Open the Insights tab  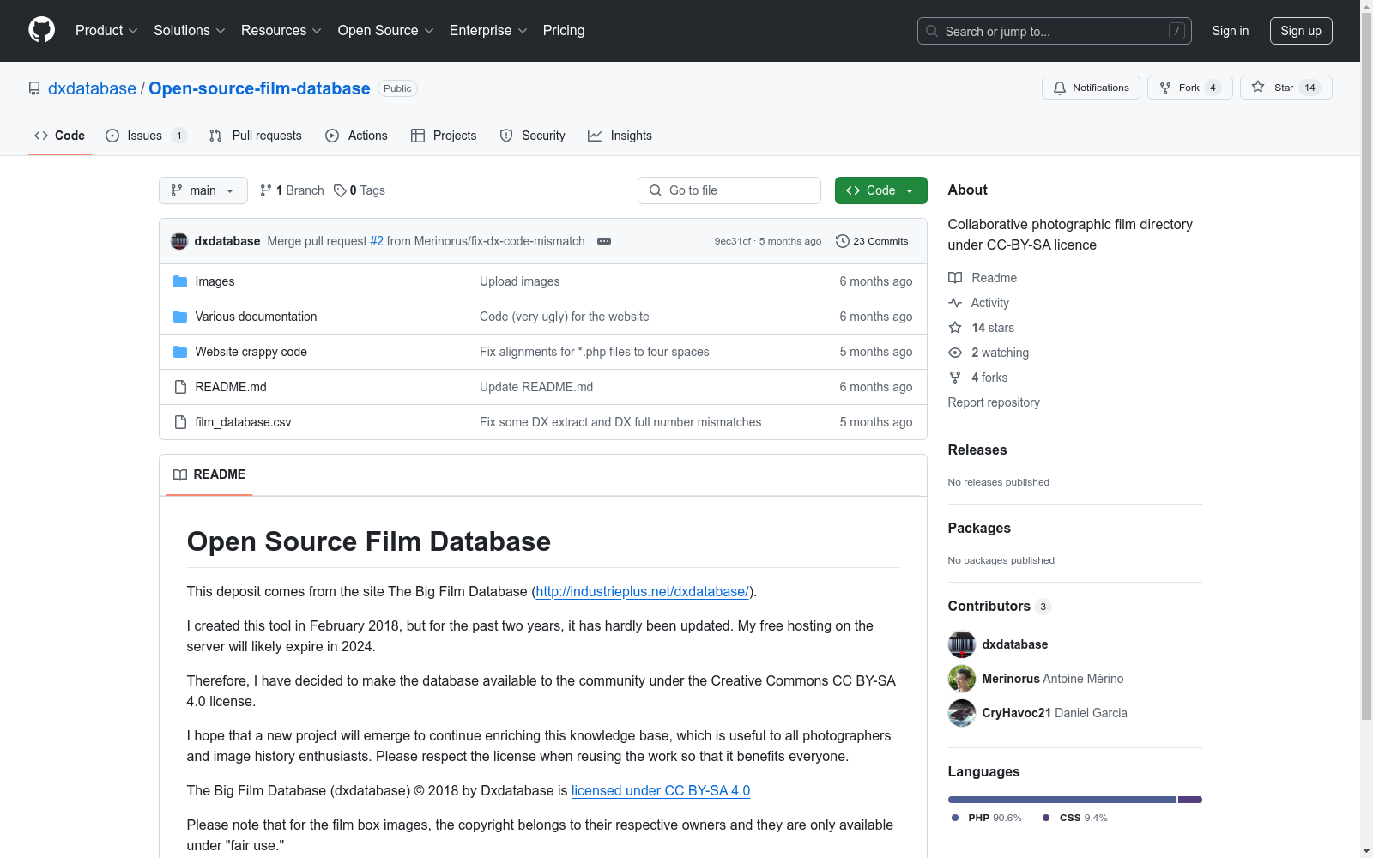[x=620, y=136]
